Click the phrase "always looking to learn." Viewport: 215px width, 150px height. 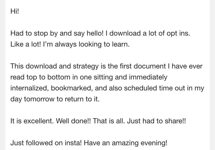click(x=92, y=45)
